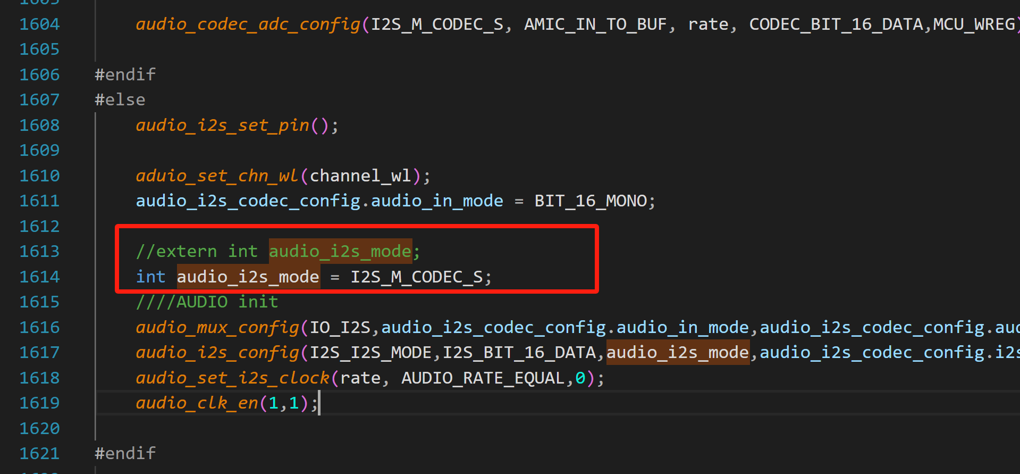The width and height of the screenshot is (1020, 474).
Task: Click audio_in_mode on line 1611
Action: (x=437, y=201)
